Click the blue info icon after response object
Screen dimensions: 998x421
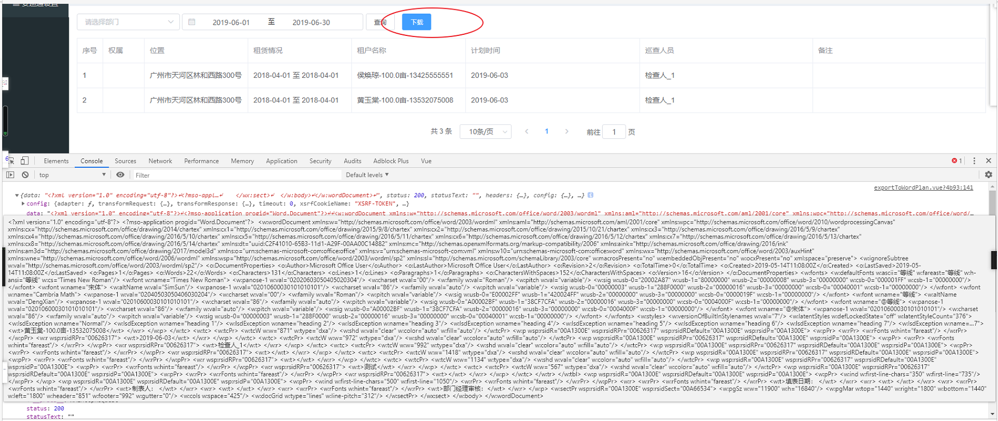tap(591, 195)
